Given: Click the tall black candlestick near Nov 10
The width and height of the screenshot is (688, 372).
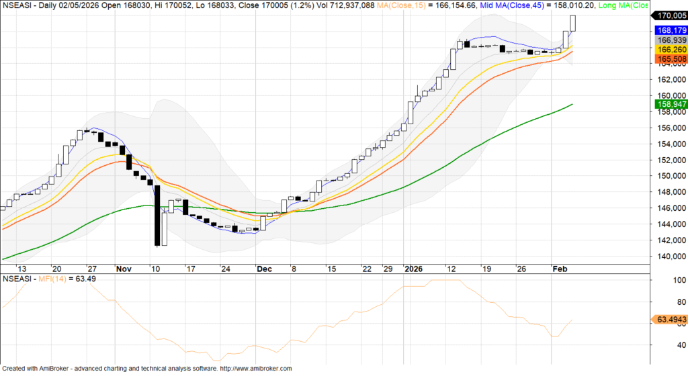Looking at the screenshot, I should click(x=157, y=216).
